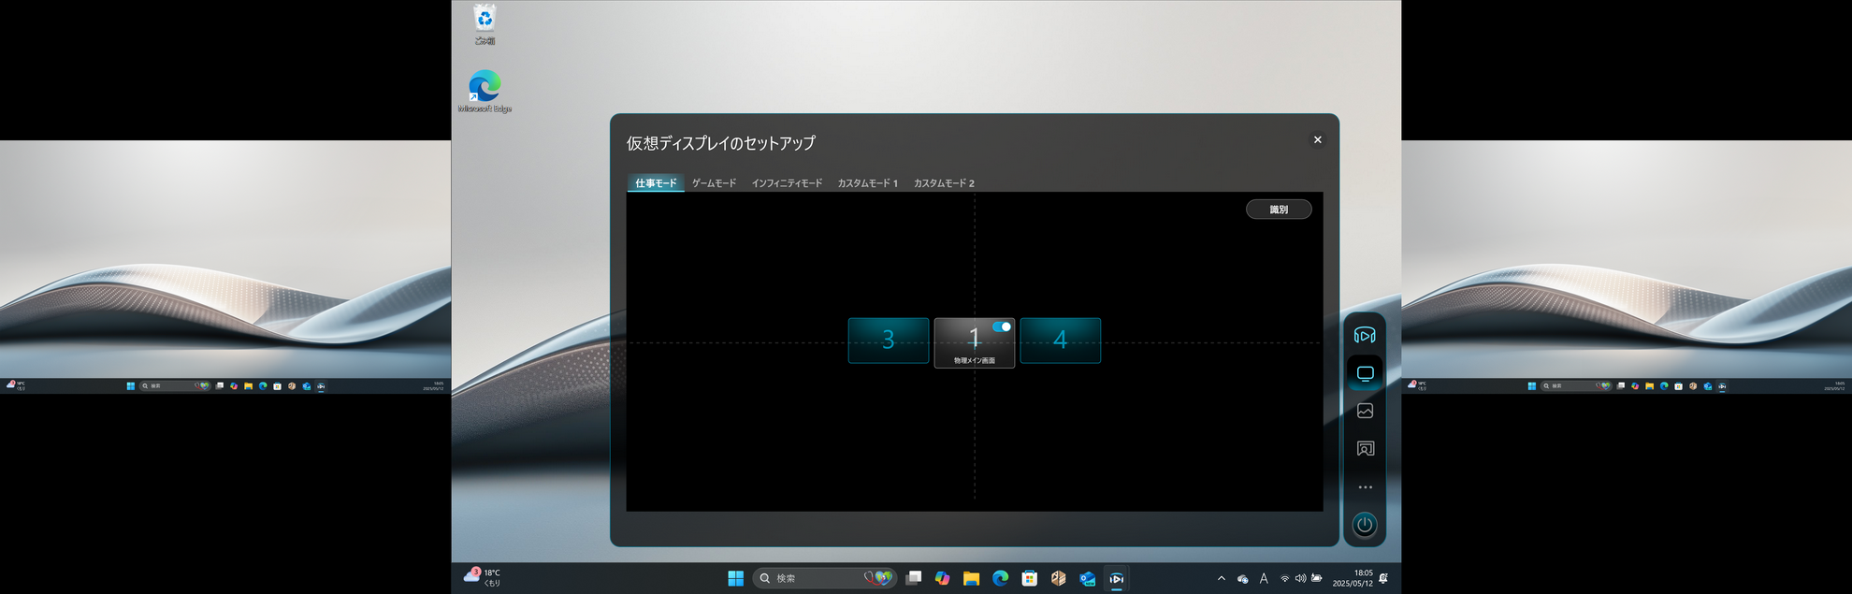The height and width of the screenshot is (594, 1852).
Task: Expand the hidden system tray icons chevron
Action: [1222, 578]
